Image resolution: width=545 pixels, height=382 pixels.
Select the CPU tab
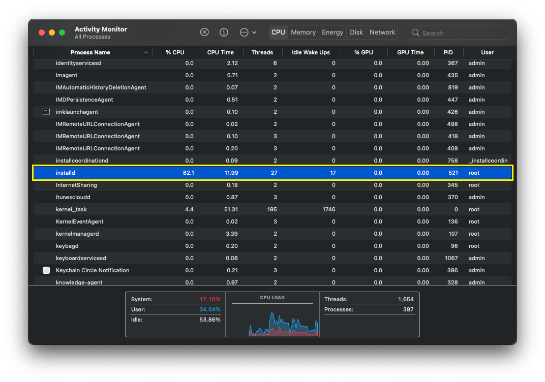point(278,32)
